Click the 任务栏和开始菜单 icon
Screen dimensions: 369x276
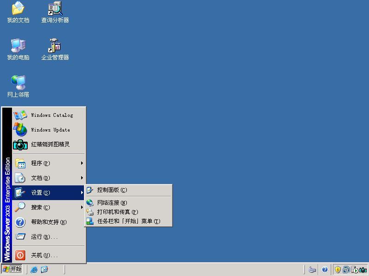[89, 221]
